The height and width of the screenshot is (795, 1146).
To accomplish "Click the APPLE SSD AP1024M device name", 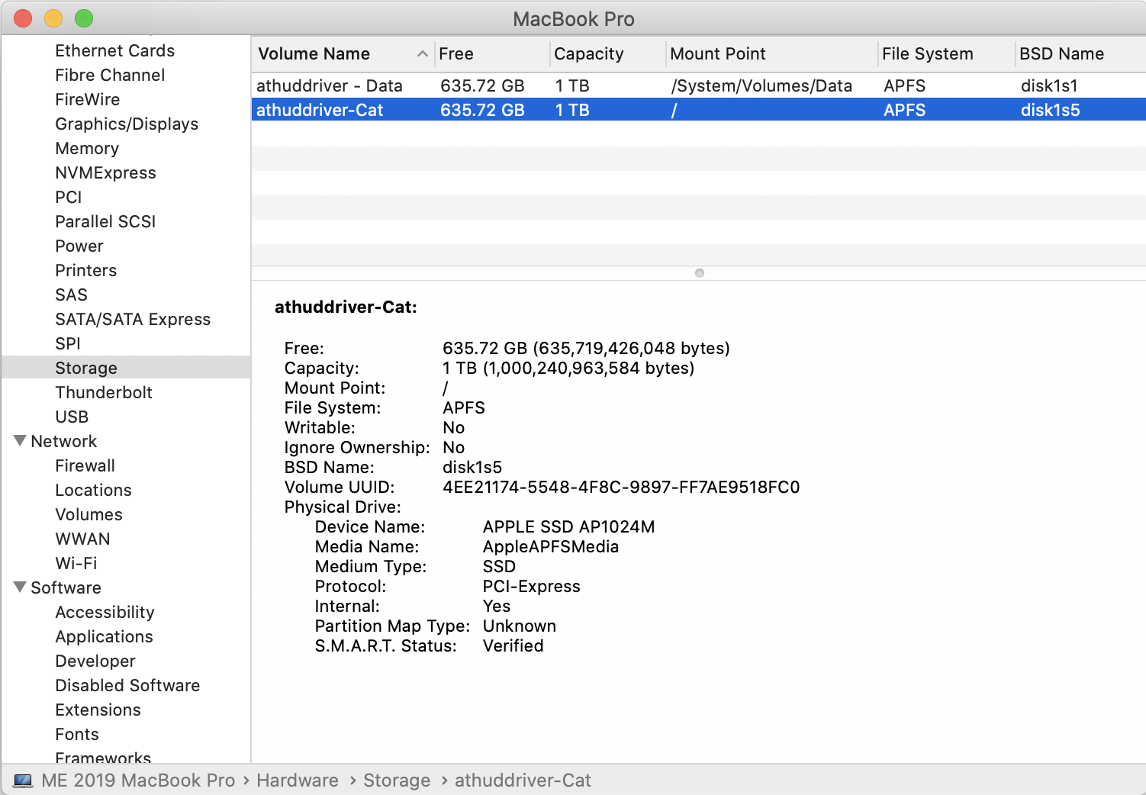I will pos(568,526).
